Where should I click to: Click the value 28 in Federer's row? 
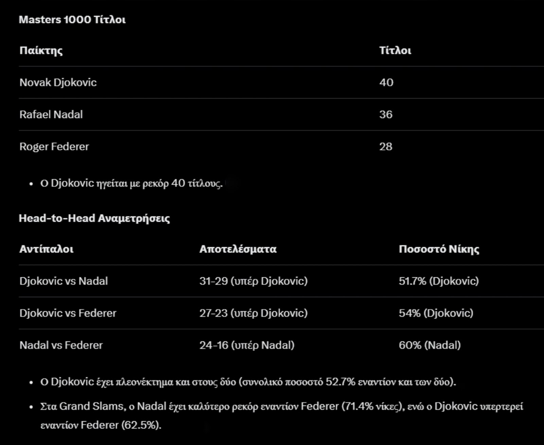(x=386, y=147)
